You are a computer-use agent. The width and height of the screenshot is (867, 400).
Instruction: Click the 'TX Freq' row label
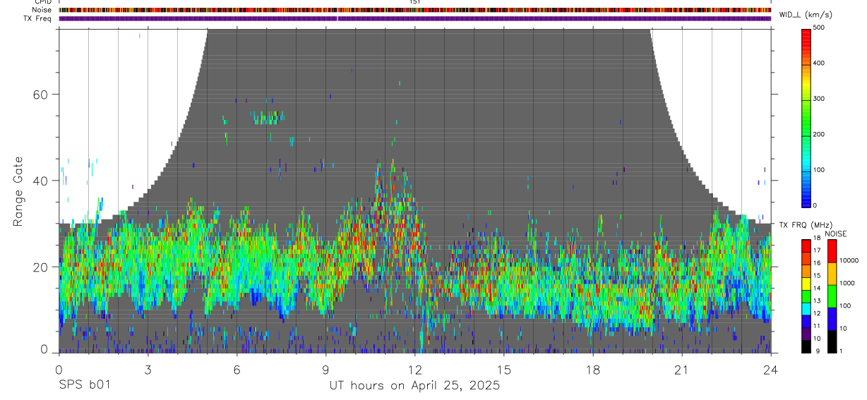39,18
